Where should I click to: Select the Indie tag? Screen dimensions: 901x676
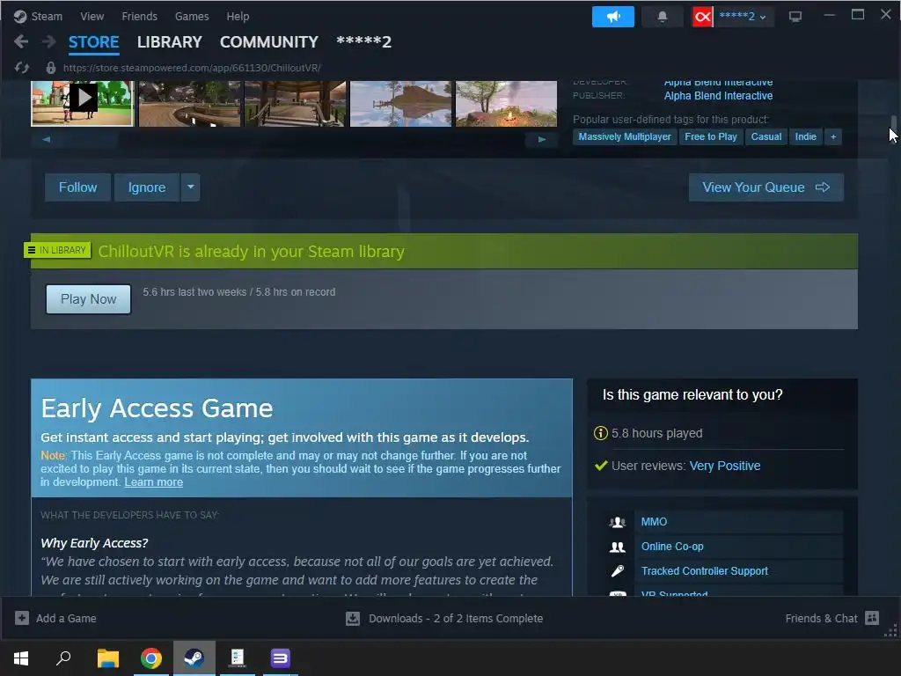pyautogui.click(x=806, y=136)
